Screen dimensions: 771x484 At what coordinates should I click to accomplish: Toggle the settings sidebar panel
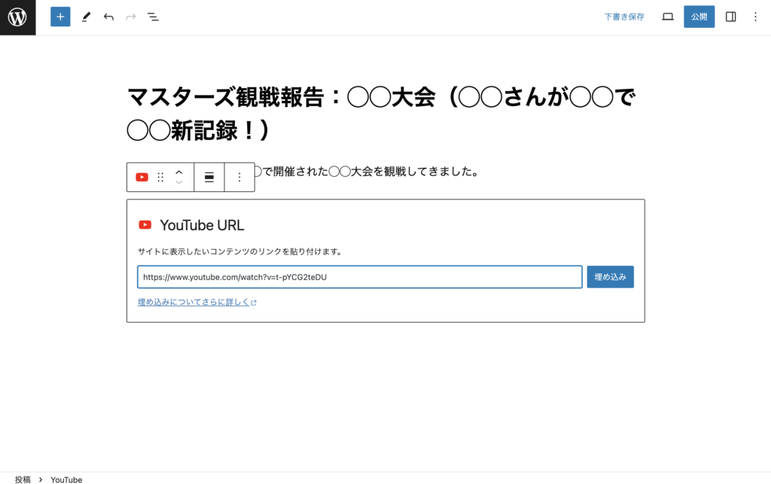pos(730,17)
